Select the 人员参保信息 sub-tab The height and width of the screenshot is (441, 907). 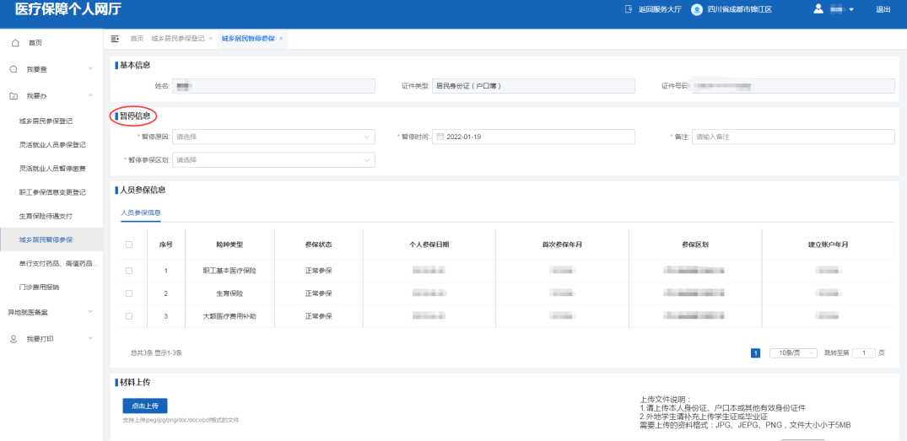pyautogui.click(x=141, y=212)
